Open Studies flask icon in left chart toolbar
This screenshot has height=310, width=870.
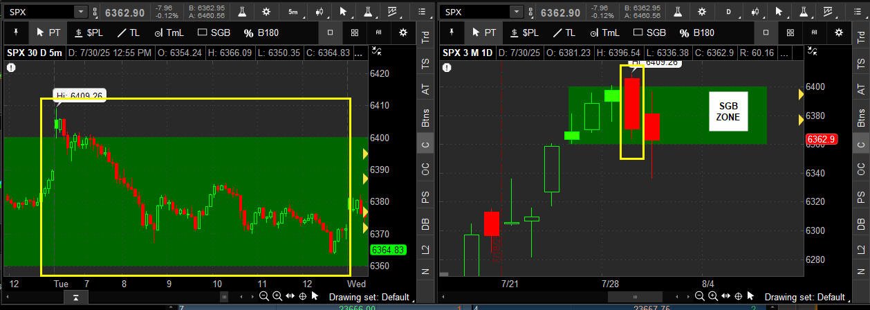point(241,12)
